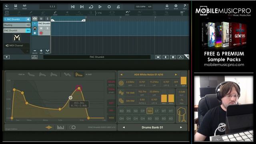The height and width of the screenshot is (144, 256).
Task: Select the CP drum pad
Action: coord(143,111)
